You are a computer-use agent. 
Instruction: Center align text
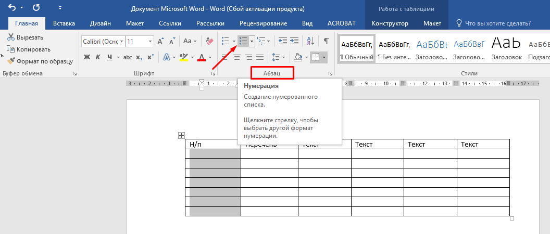(237, 57)
